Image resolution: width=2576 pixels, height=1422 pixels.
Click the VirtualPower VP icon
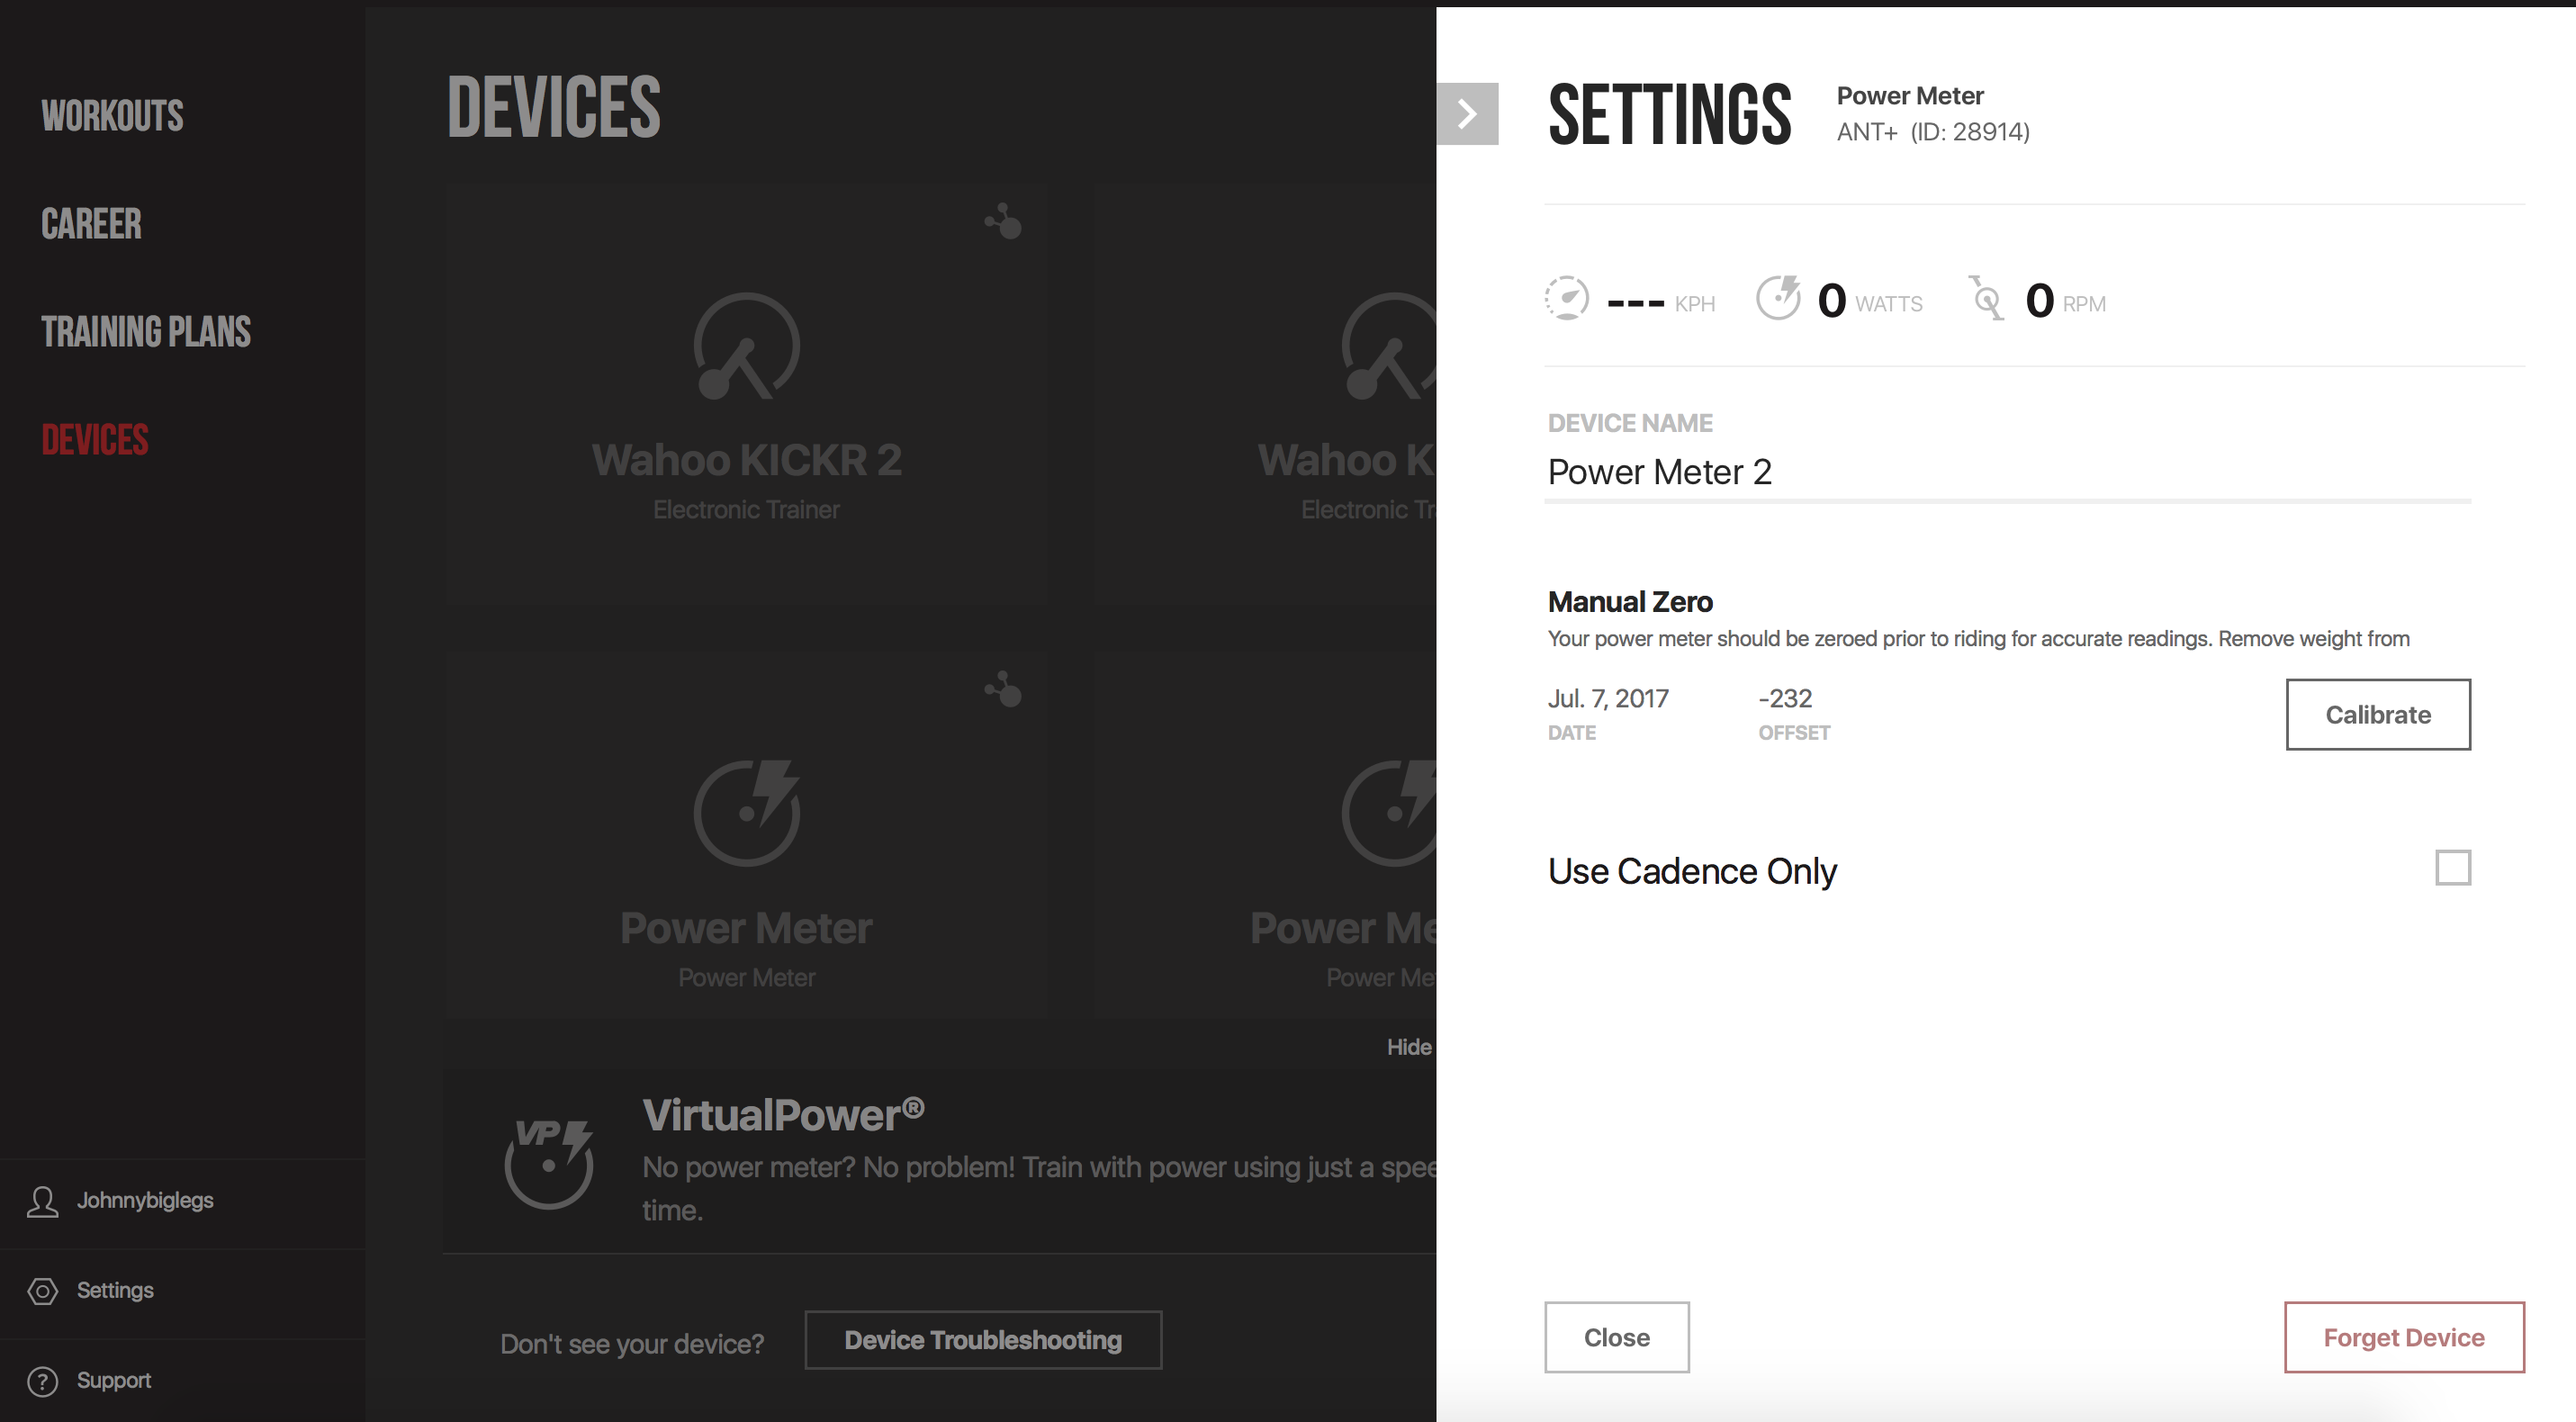549,1163
